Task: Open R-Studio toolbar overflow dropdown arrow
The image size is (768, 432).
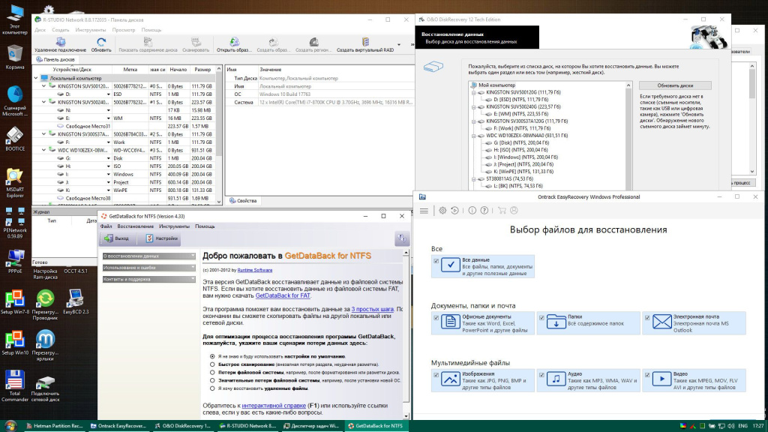Action: point(399,44)
